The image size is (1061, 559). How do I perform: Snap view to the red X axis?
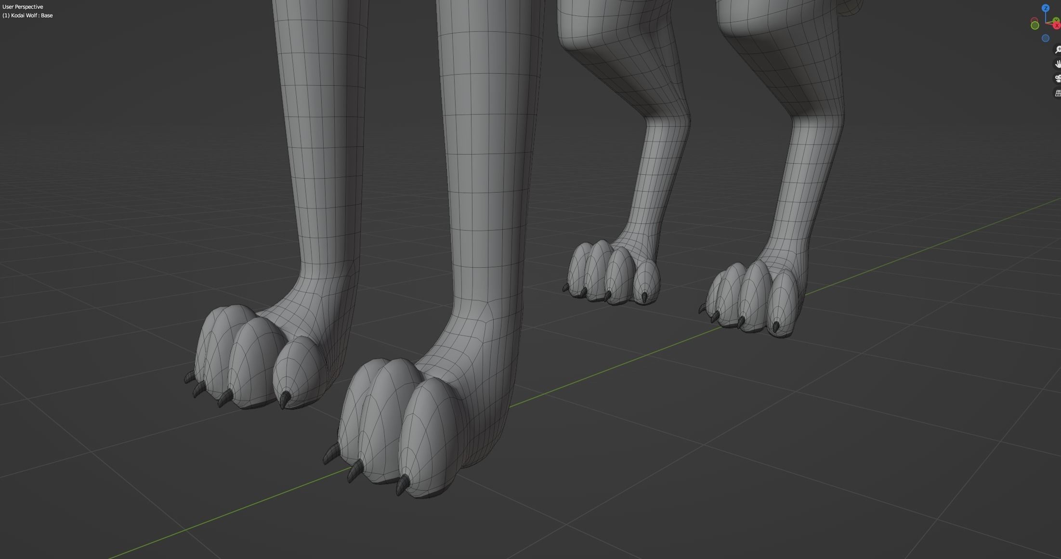[x=1057, y=26]
